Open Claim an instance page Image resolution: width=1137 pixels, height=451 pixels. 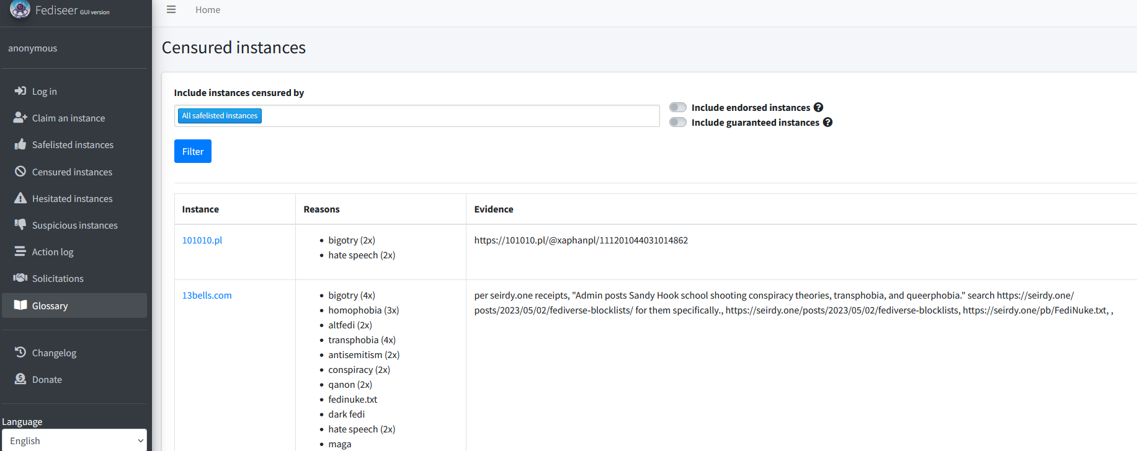tap(74, 118)
